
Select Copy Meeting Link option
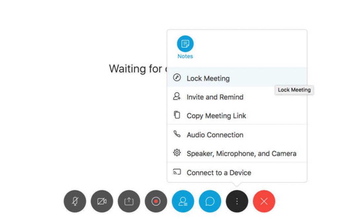pyautogui.click(x=237, y=116)
